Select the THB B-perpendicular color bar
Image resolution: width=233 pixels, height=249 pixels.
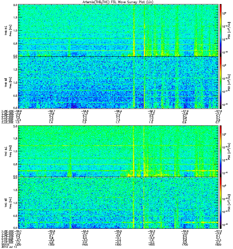220,30
